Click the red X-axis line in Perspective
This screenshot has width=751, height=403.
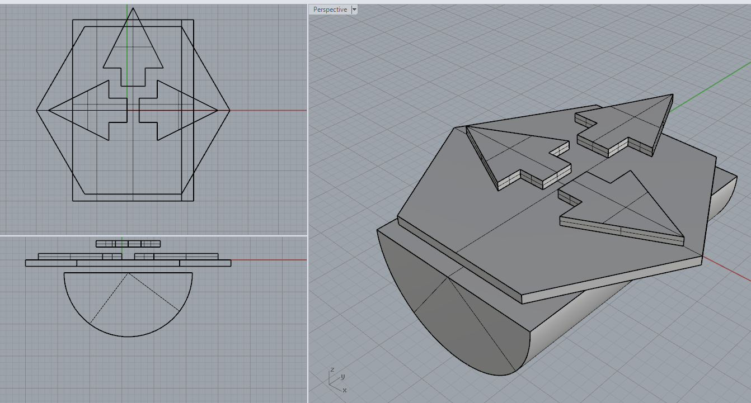pos(727,269)
